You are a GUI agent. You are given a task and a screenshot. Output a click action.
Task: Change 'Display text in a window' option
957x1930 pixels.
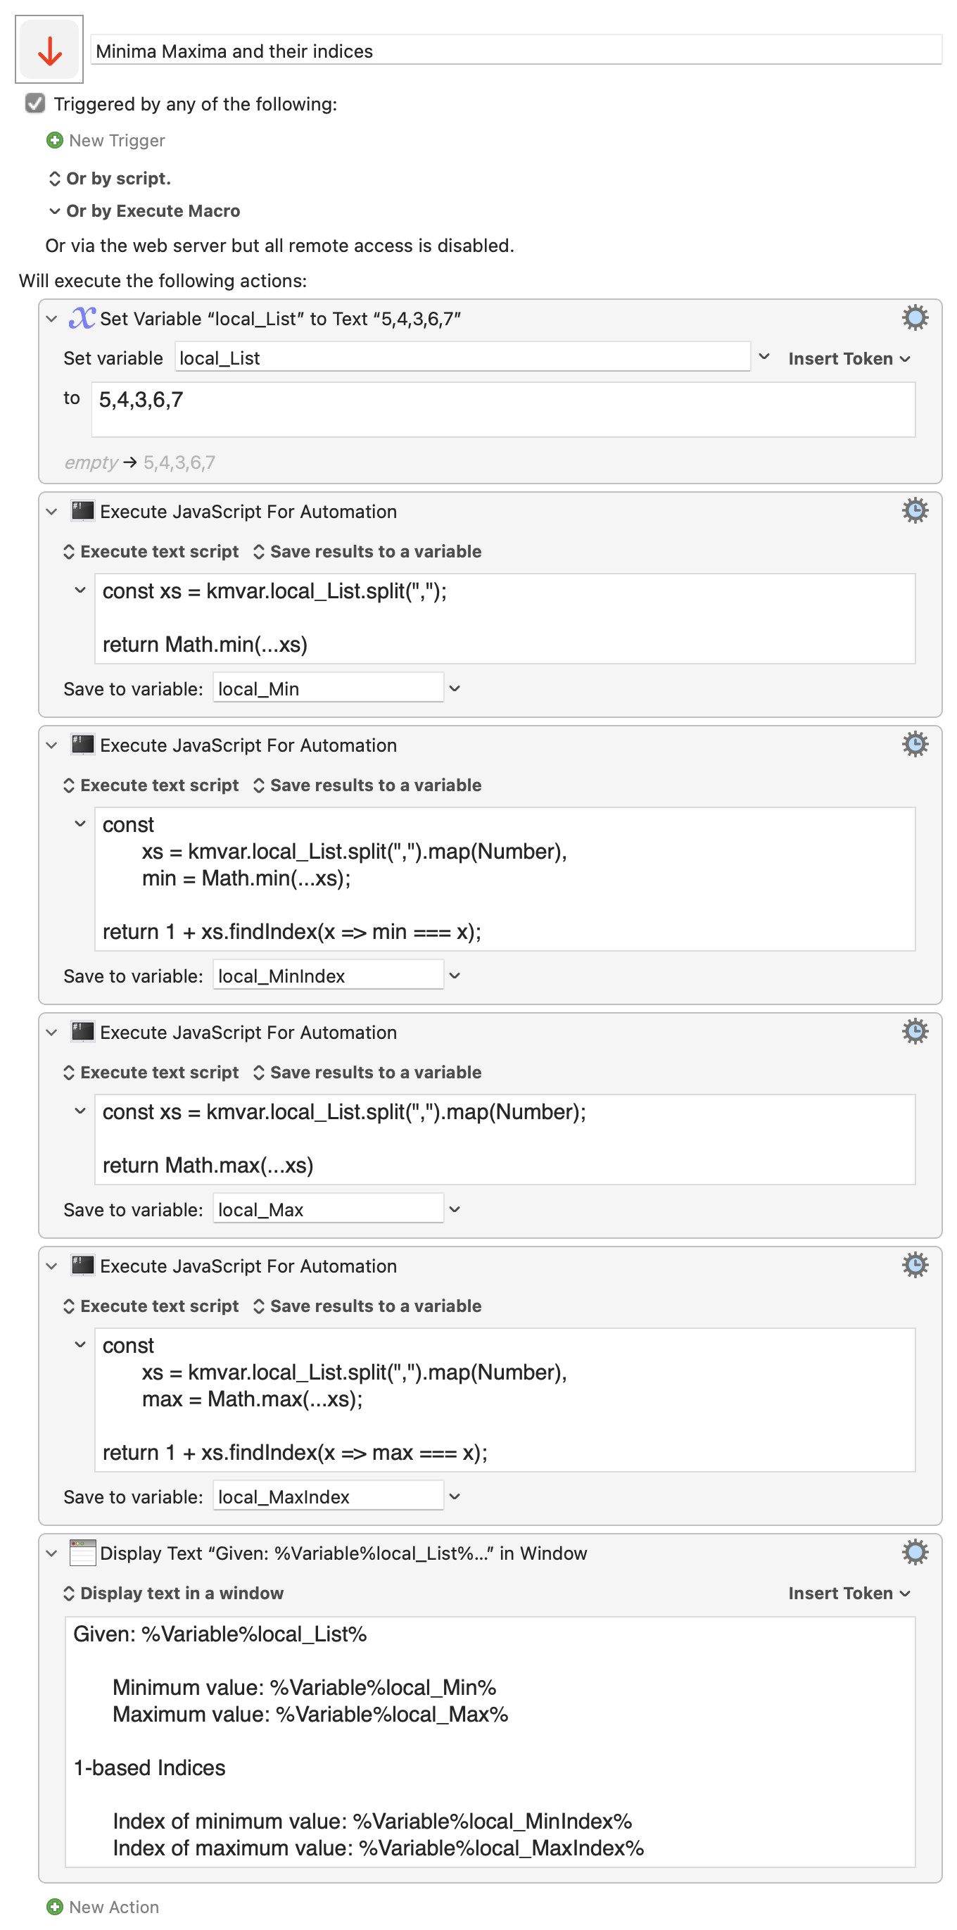173,1593
